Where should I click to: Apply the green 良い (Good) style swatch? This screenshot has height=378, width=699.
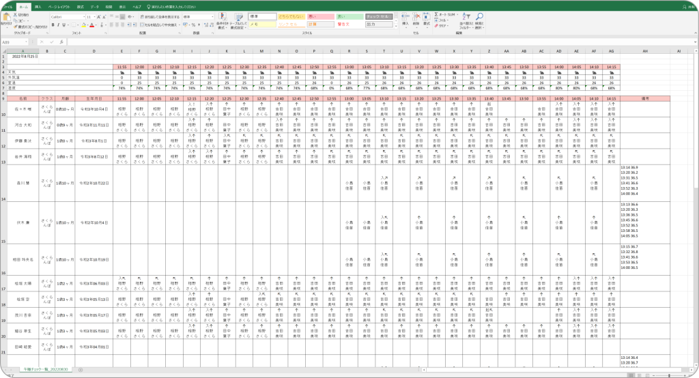350,16
